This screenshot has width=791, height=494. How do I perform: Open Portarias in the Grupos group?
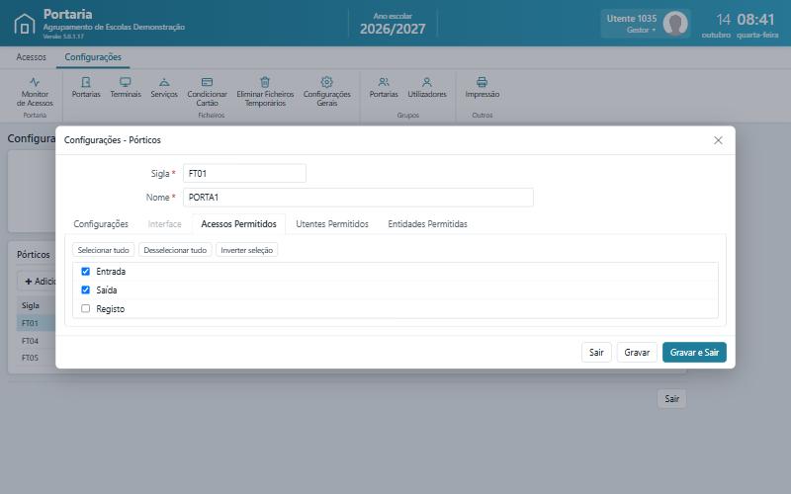tap(384, 88)
